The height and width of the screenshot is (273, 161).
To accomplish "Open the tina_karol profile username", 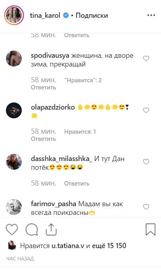I will (45, 15).
